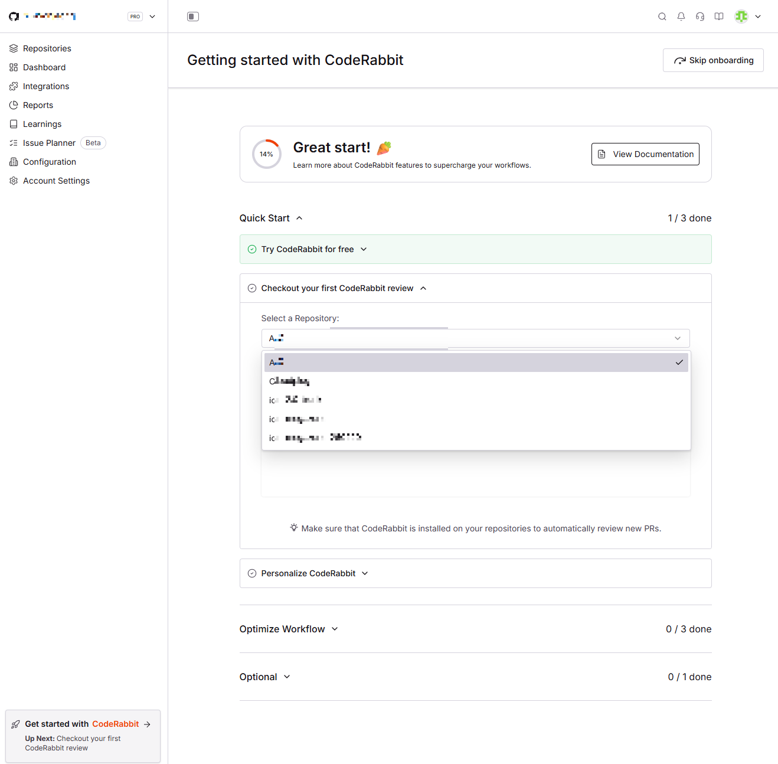This screenshot has width=778, height=764.
Task: Click the check circle beside Checkout your first review
Action: (x=252, y=288)
